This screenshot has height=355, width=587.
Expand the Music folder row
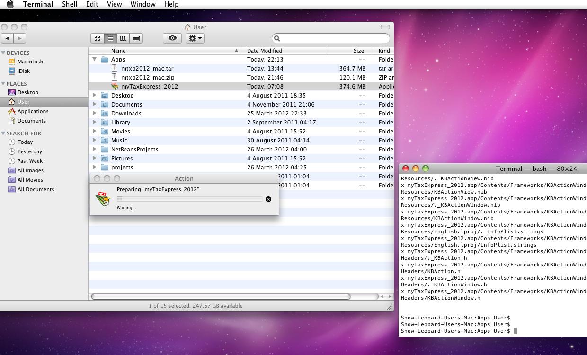(94, 140)
